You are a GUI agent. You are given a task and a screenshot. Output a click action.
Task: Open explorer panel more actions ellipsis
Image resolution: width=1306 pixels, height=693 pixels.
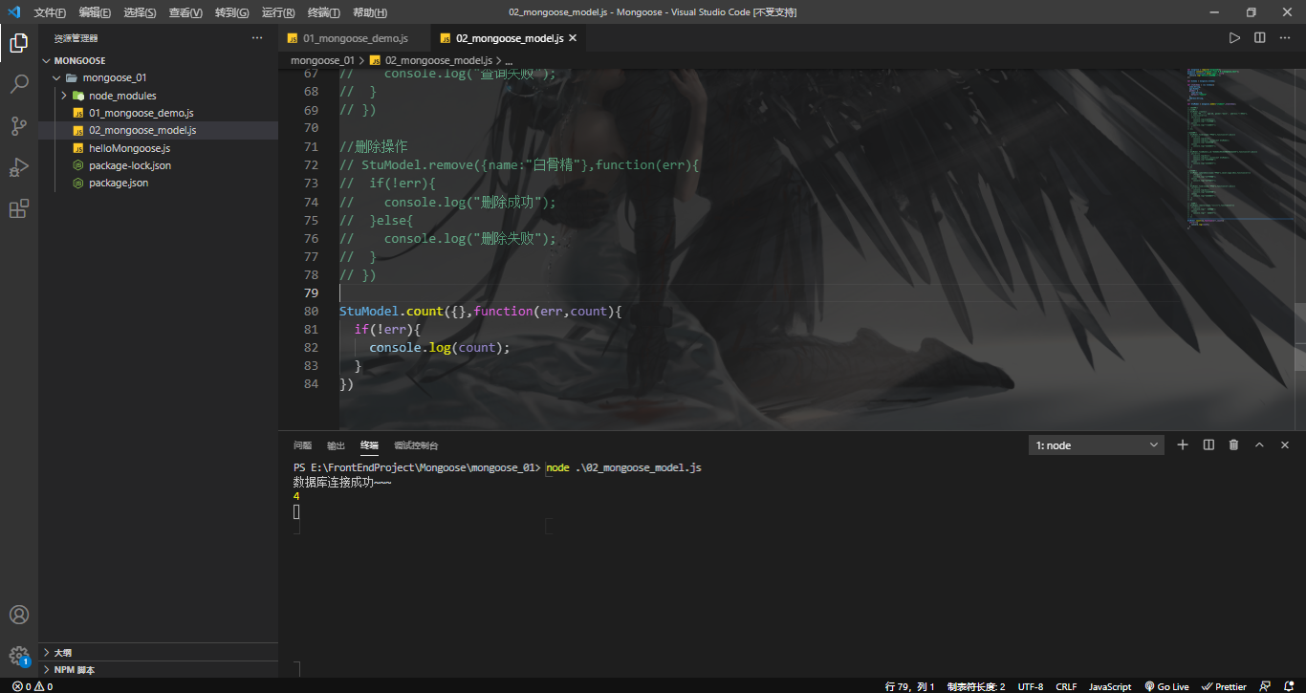point(256,38)
